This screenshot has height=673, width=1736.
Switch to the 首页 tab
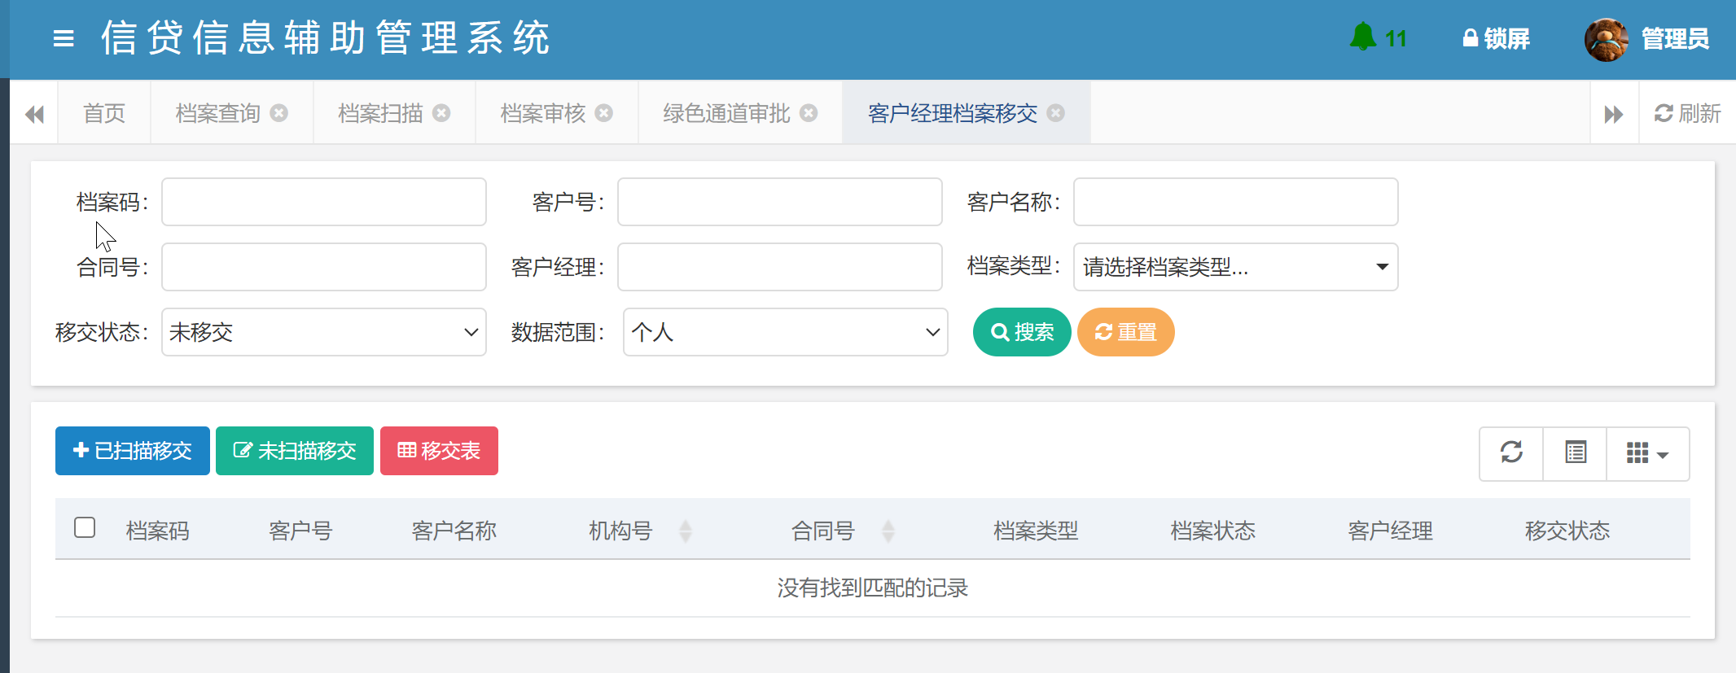click(104, 113)
